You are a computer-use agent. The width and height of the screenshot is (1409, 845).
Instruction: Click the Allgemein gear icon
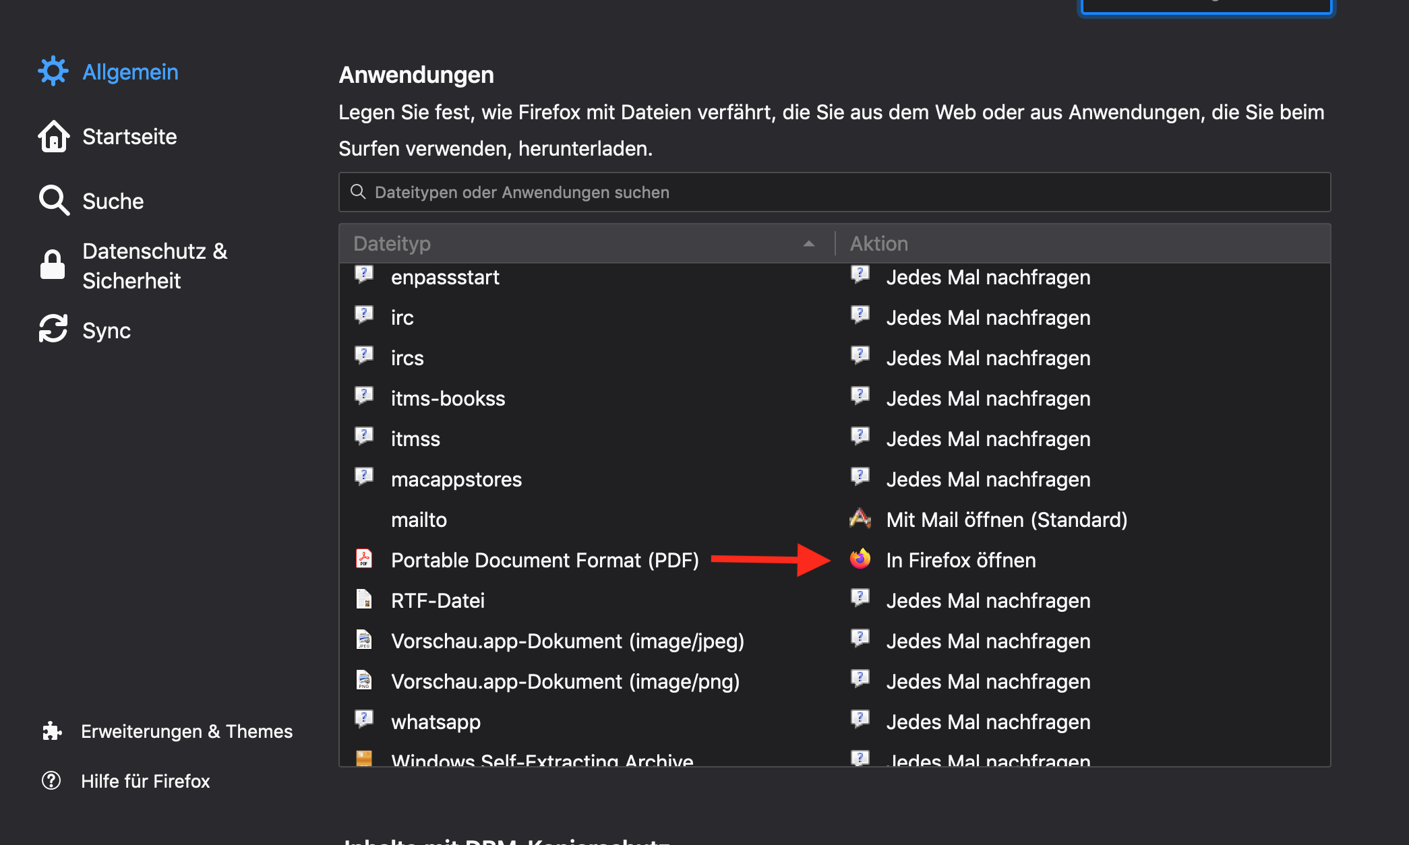(53, 71)
